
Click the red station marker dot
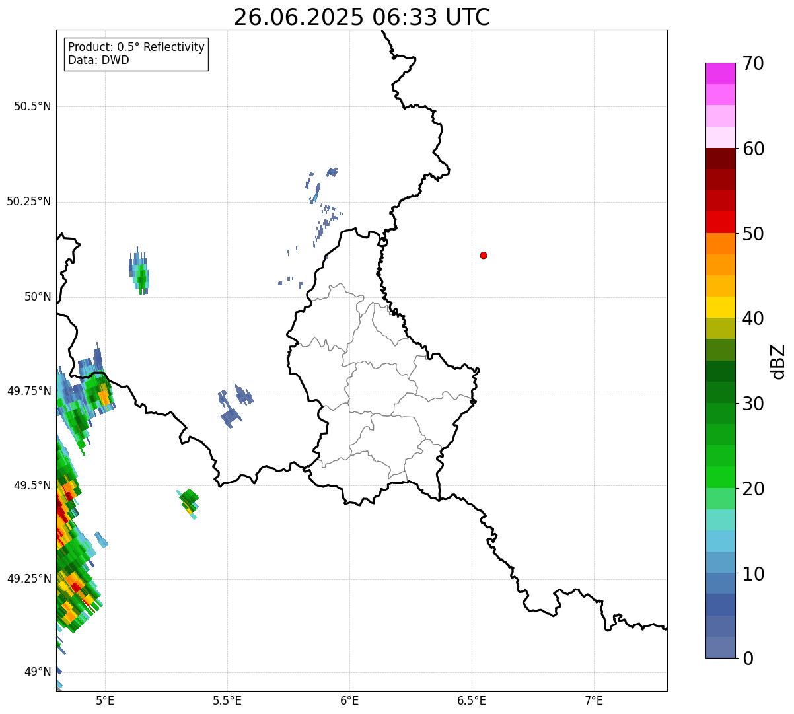coord(484,255)
